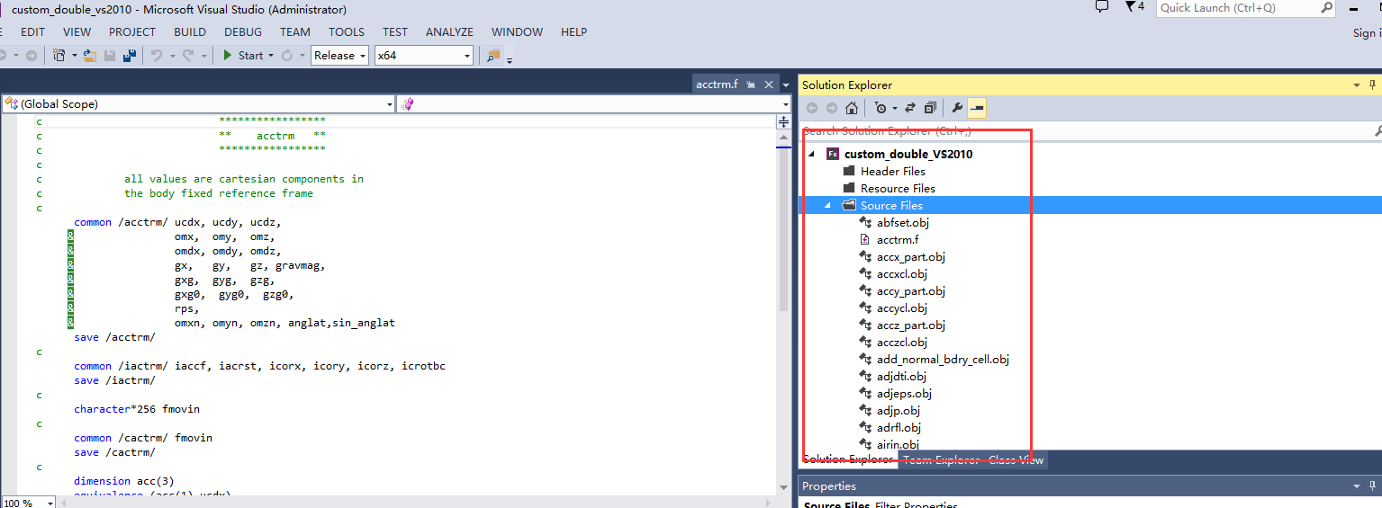1382x508 pixels.
Task: Click Sync with Active Document icon
Action: (x=910, y=108)
